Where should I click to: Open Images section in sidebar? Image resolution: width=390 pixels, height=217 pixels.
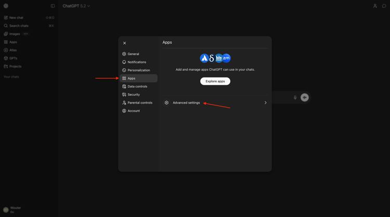coord(29,34)
